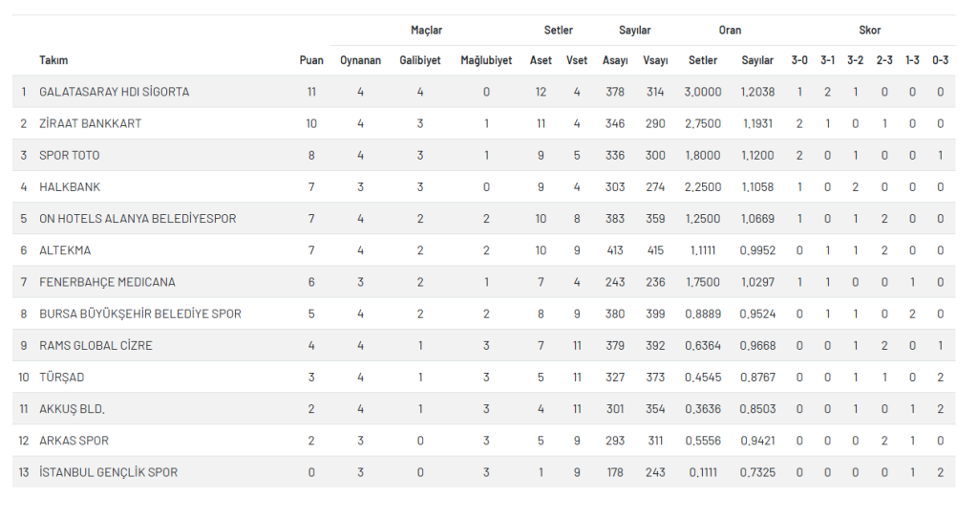Viewport: 978px width, 519px height.
Task: Select ARKAS SPOR team name
Action: click(74, 441)
